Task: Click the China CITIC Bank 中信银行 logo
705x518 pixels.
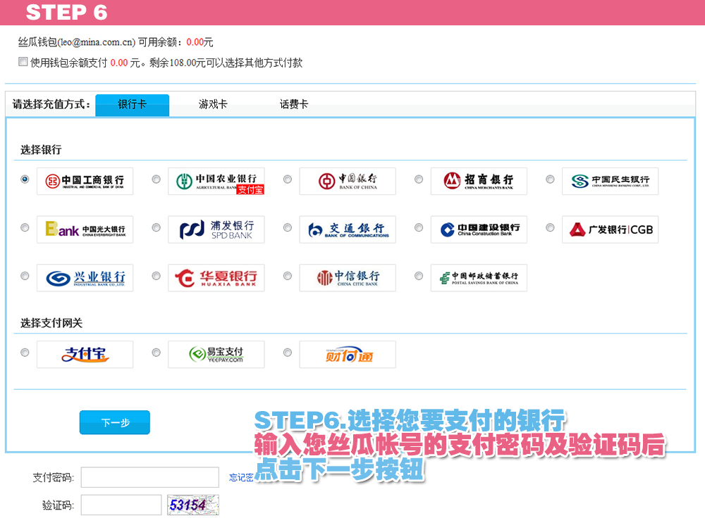Action: (348, 278)
